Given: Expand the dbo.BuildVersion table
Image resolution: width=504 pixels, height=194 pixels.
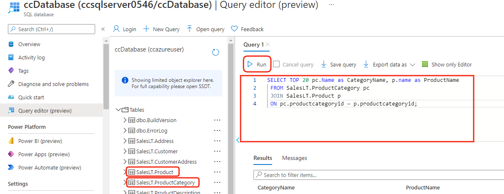Looking at the screenshot, I should click(x=125, y=120).
